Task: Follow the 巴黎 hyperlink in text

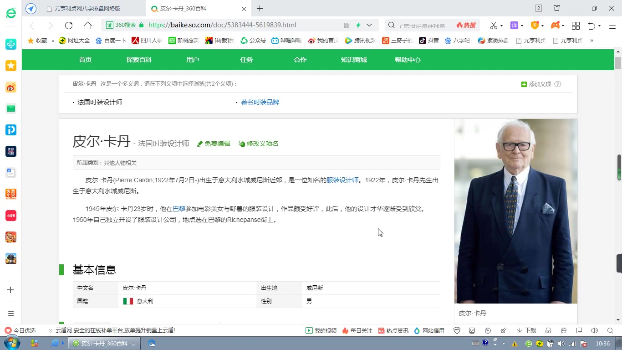Action: [179, 209]
